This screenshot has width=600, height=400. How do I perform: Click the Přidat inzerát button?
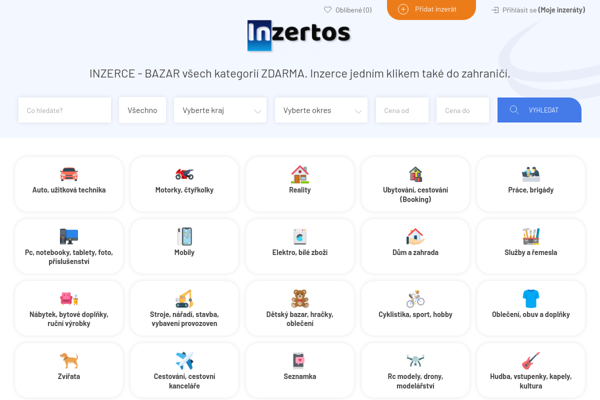(431, 9)
